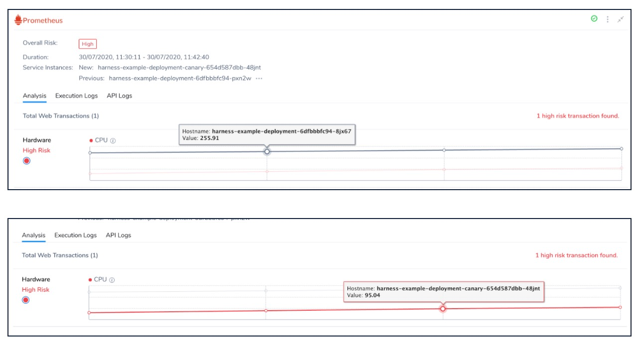Click previous instance name ending pxn2w

click(x=180, y=79)
